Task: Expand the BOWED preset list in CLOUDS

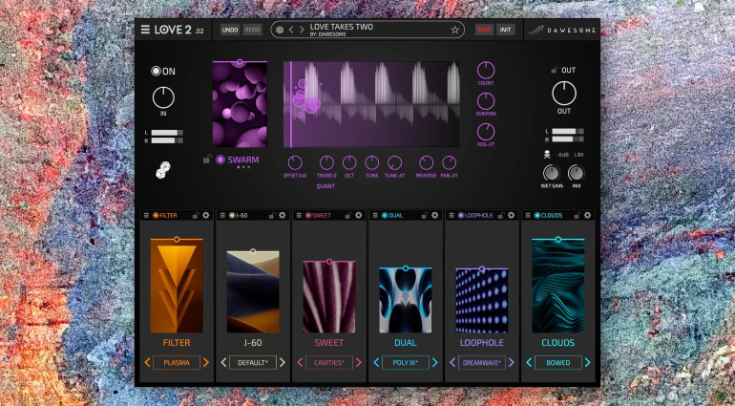Action: [557, 362]
